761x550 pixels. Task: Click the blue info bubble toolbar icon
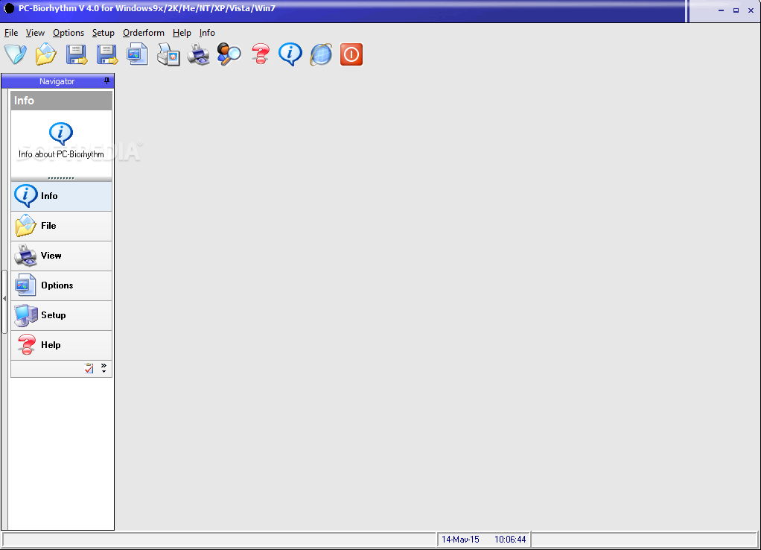coord(290,54)
